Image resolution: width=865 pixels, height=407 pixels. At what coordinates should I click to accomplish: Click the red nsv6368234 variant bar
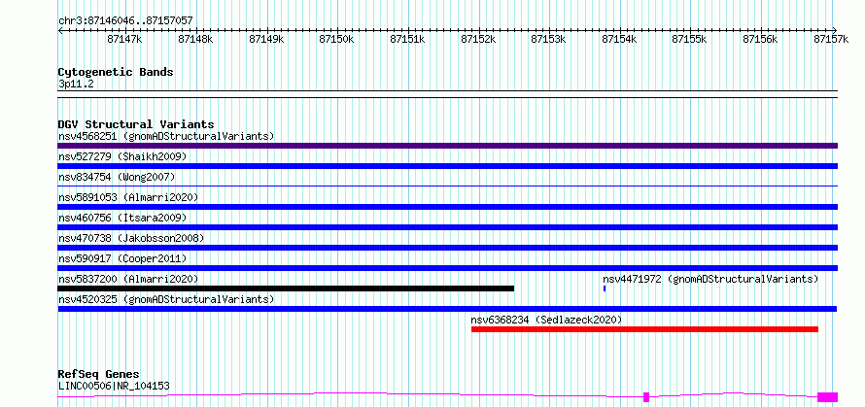click(x=645, y=329)
